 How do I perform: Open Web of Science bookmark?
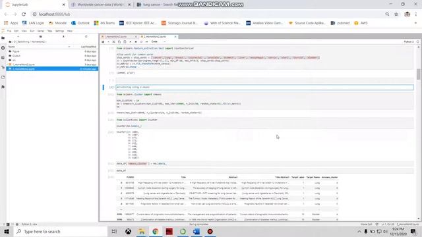tap(222, 23)
